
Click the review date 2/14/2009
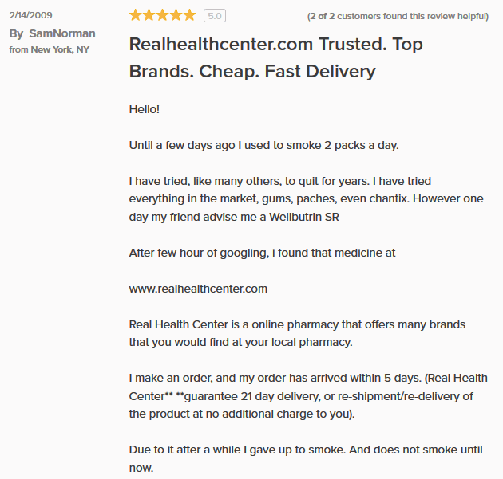30,15
